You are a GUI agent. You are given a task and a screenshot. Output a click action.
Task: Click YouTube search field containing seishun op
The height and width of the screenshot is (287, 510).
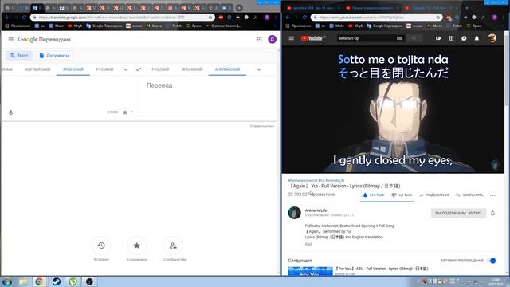click(366, 38)
